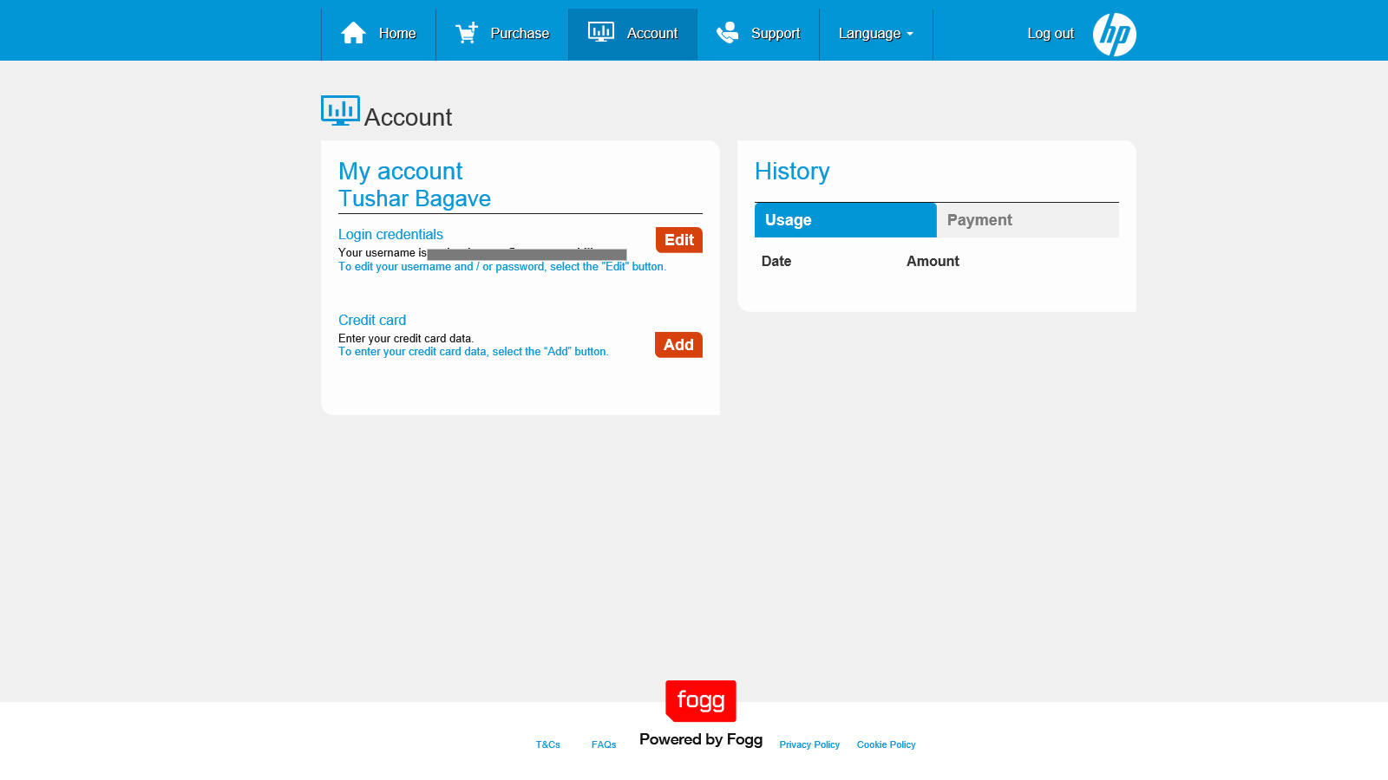Open the T&Cs footer link
This screenshot has width=1388, height=780.
(x=547, y=744)
